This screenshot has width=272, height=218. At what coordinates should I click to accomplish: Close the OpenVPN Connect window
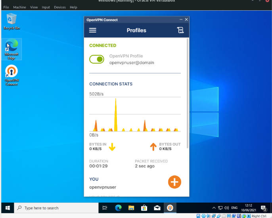(x=186, y=19)
